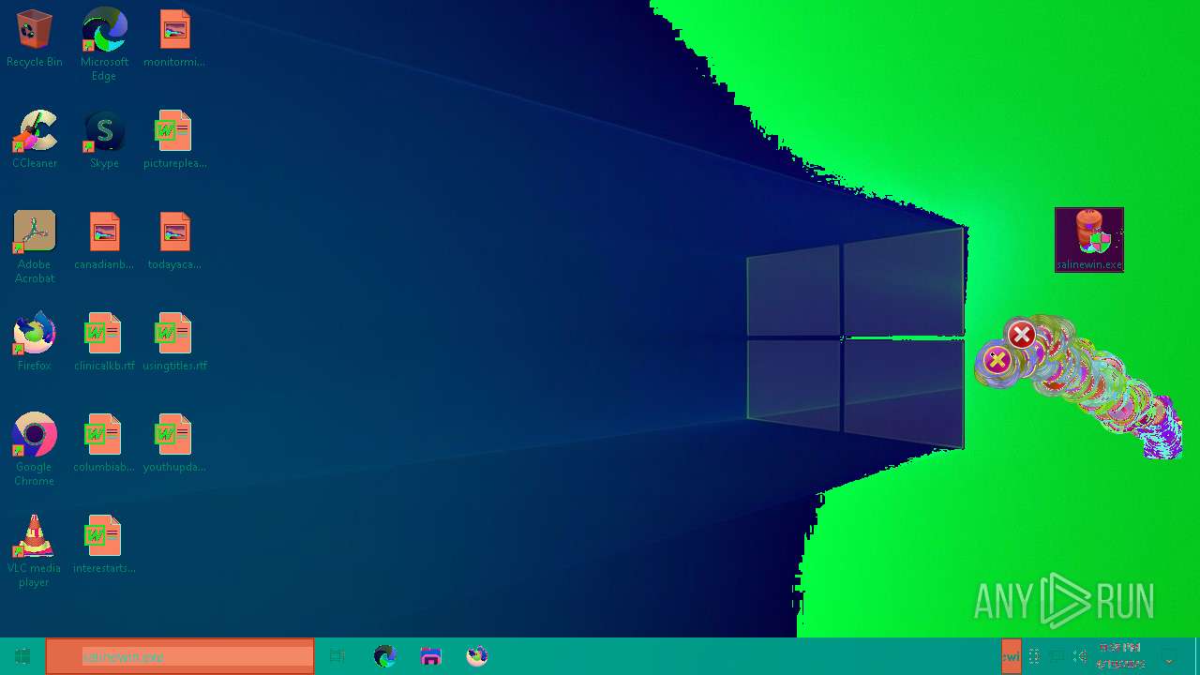Select the usingtitles.rtf file
This screenshot has height=675, width=1200.
point(174,342)
